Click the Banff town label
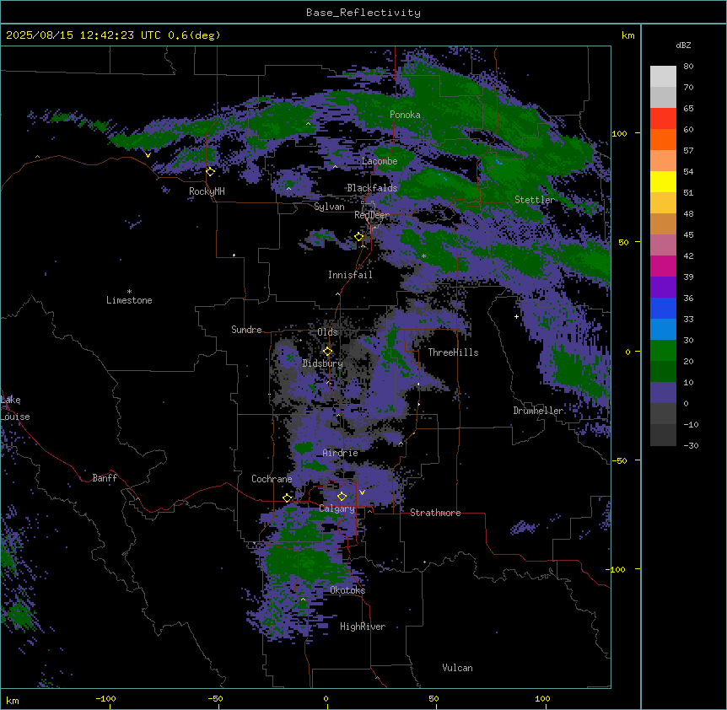The width and height of the screenshot is (727, 710). (105, 478)
